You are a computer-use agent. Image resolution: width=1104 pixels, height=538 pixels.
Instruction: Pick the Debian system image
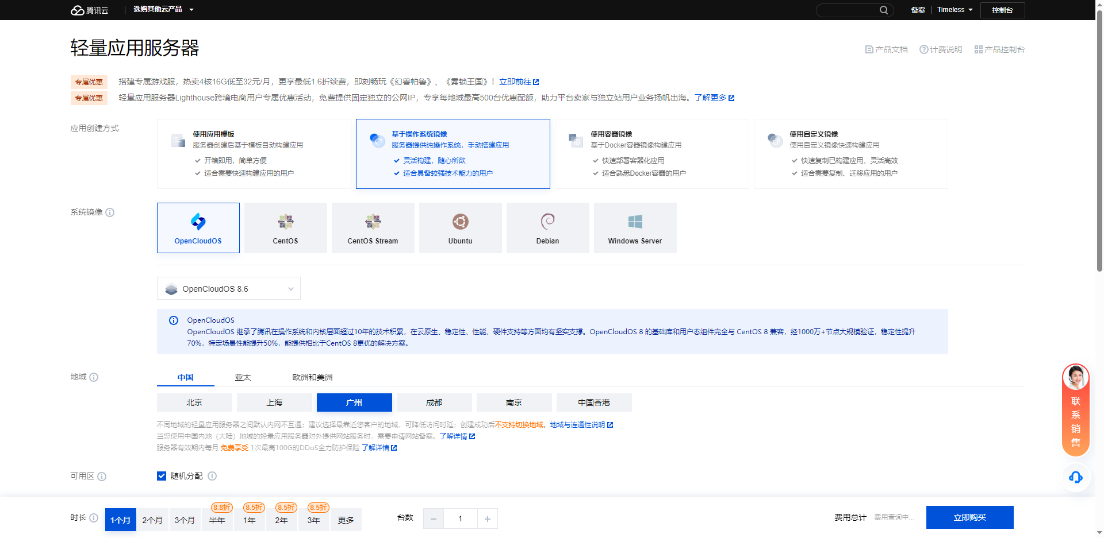point(548,228)
